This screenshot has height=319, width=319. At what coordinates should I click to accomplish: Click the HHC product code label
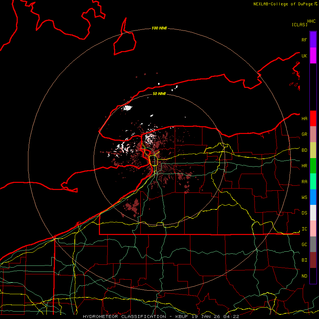pyautogui.click(x=312, y=21)
